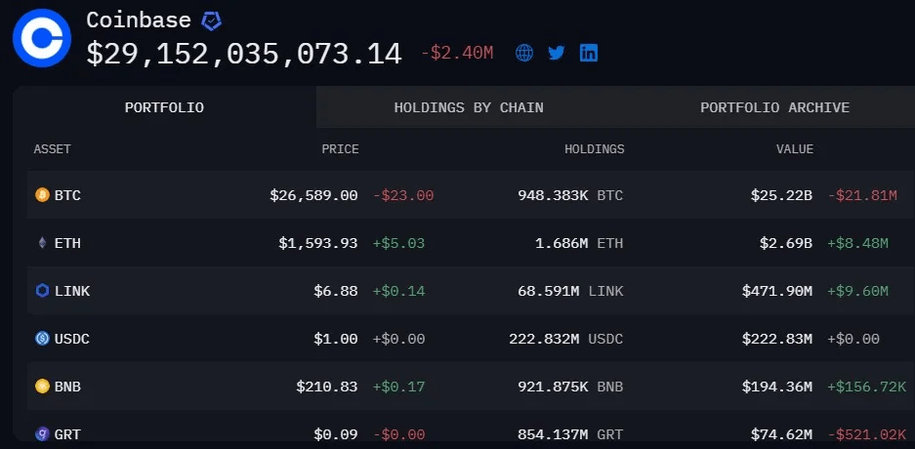
Task: Open the website globe icon
Action: tap(524, 53)
